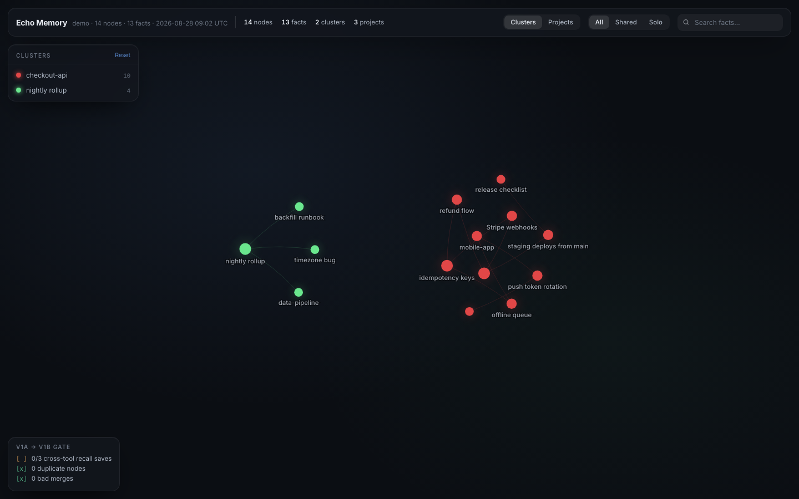Select the backfill runbook node

299,206
